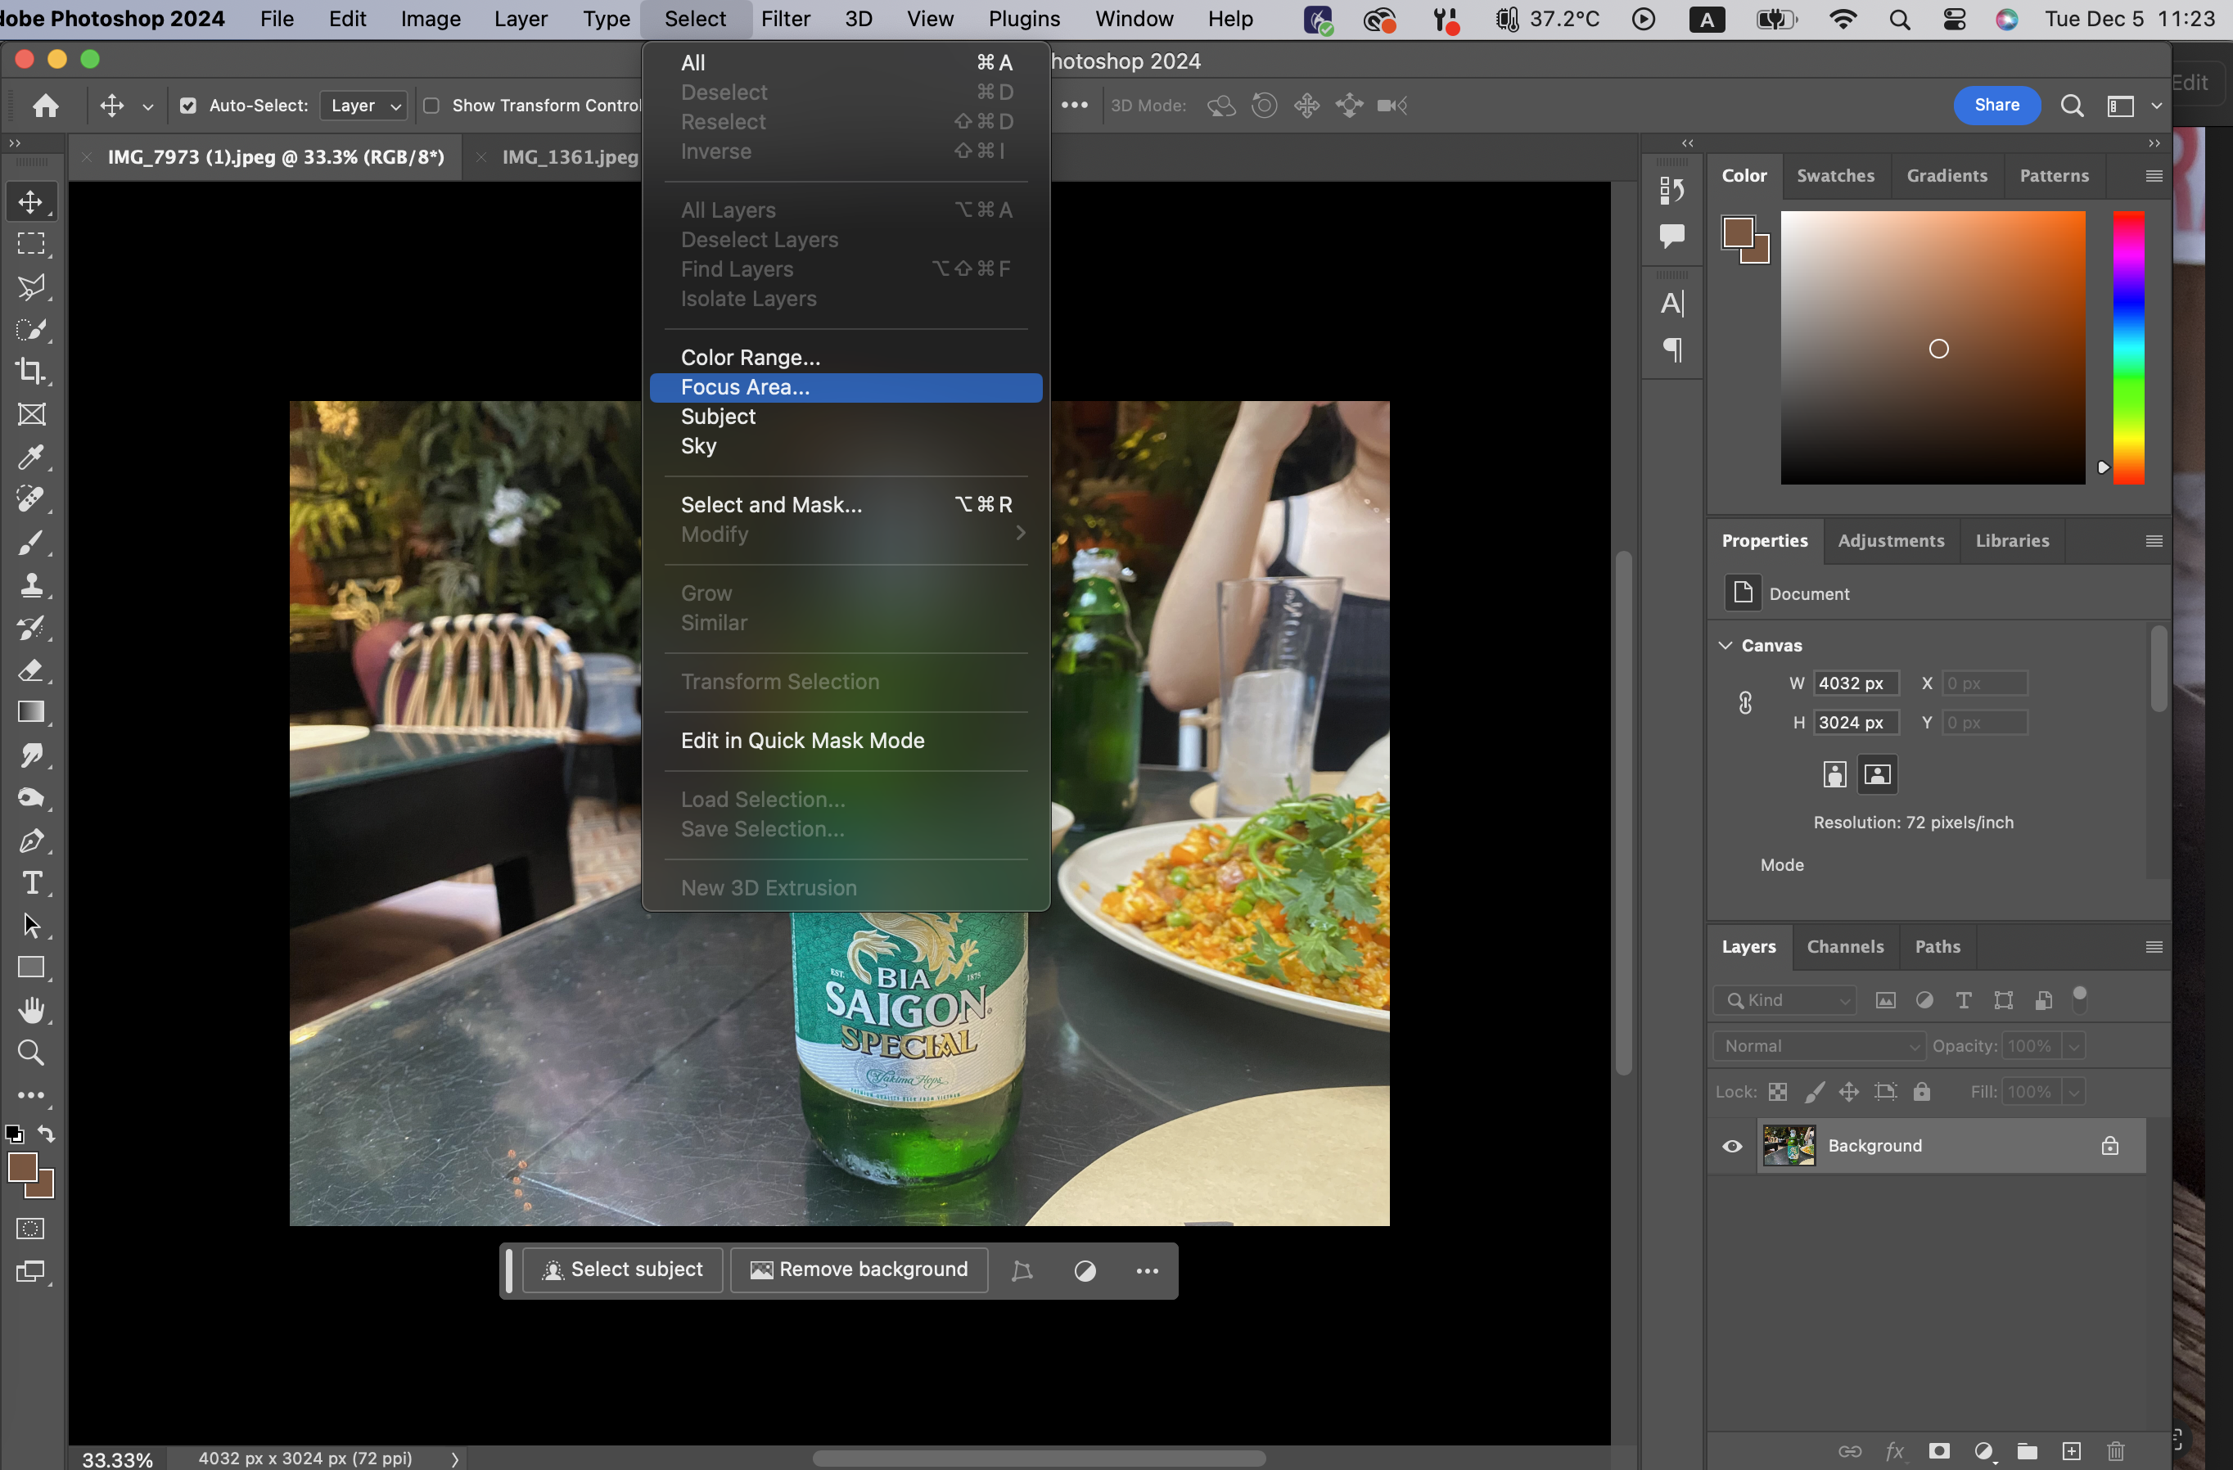The image size is (2233, 1470).
Task: Switch to the Channels tab
Action: point(1844,946)
